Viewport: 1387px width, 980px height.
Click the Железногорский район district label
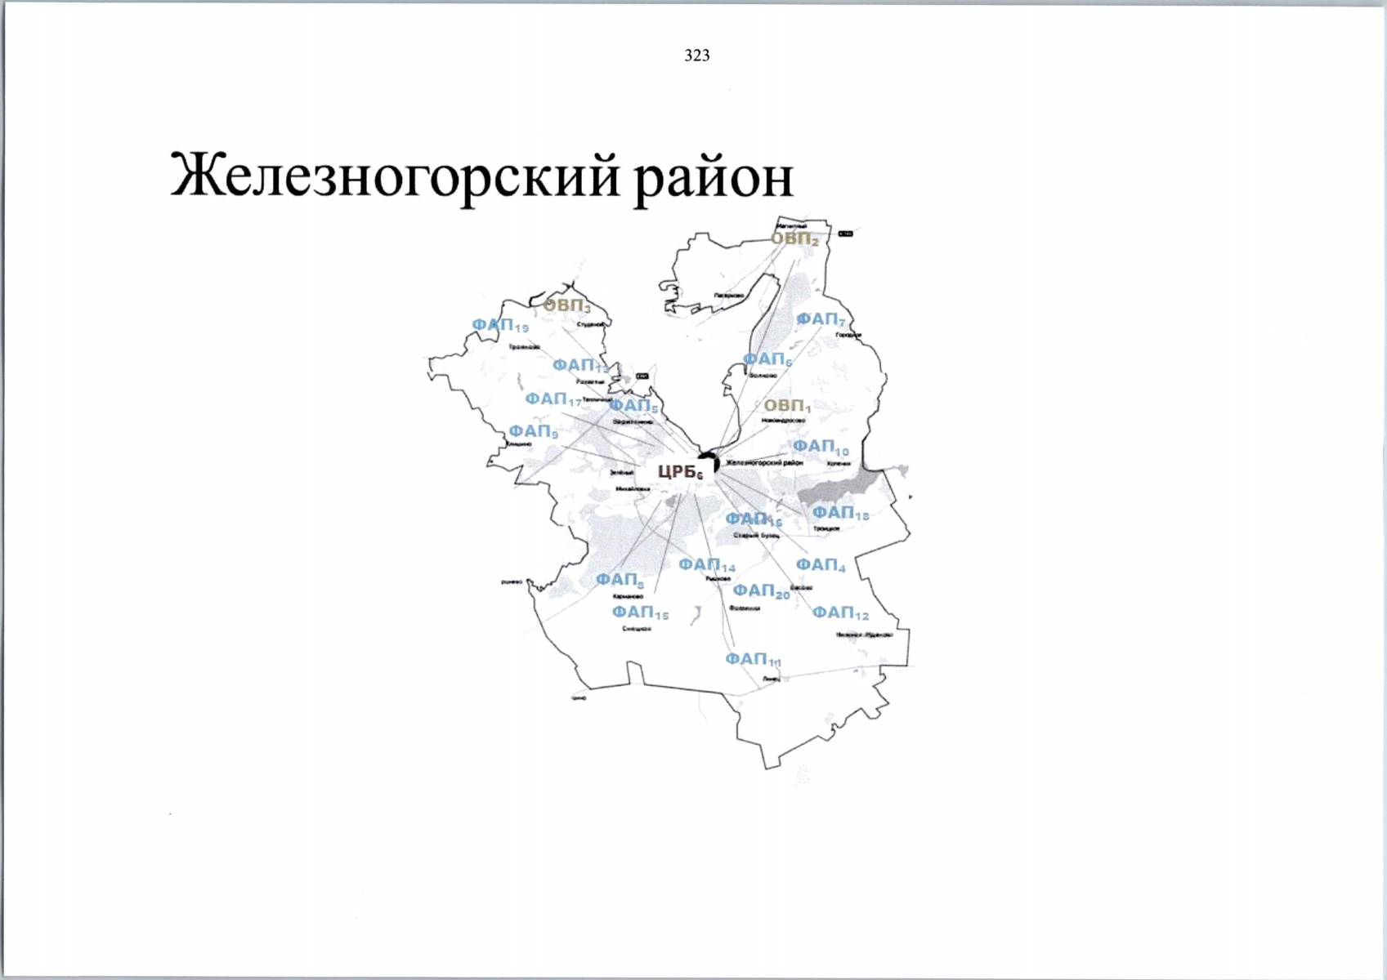pos(763,462)
